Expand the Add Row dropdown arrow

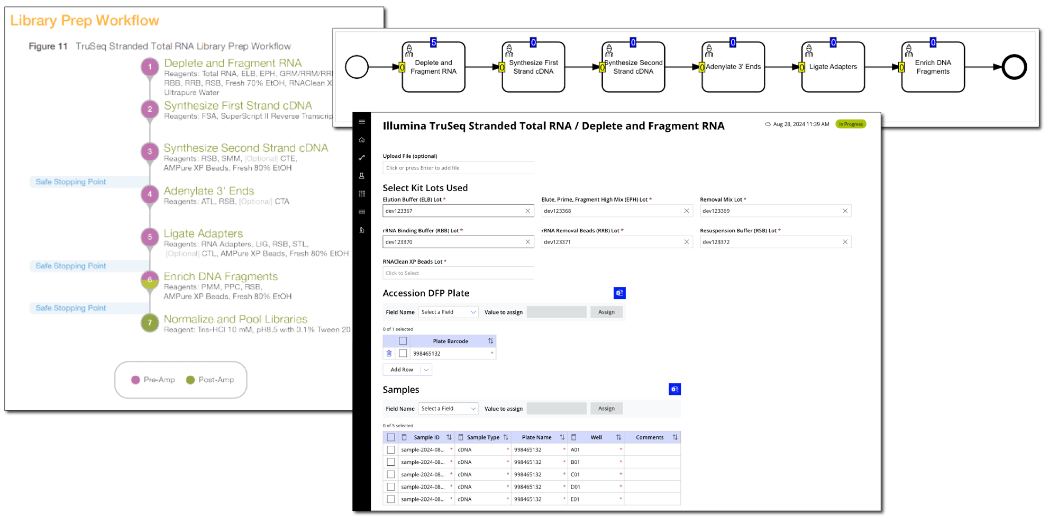pyautogui.click(x=426, y=370)
